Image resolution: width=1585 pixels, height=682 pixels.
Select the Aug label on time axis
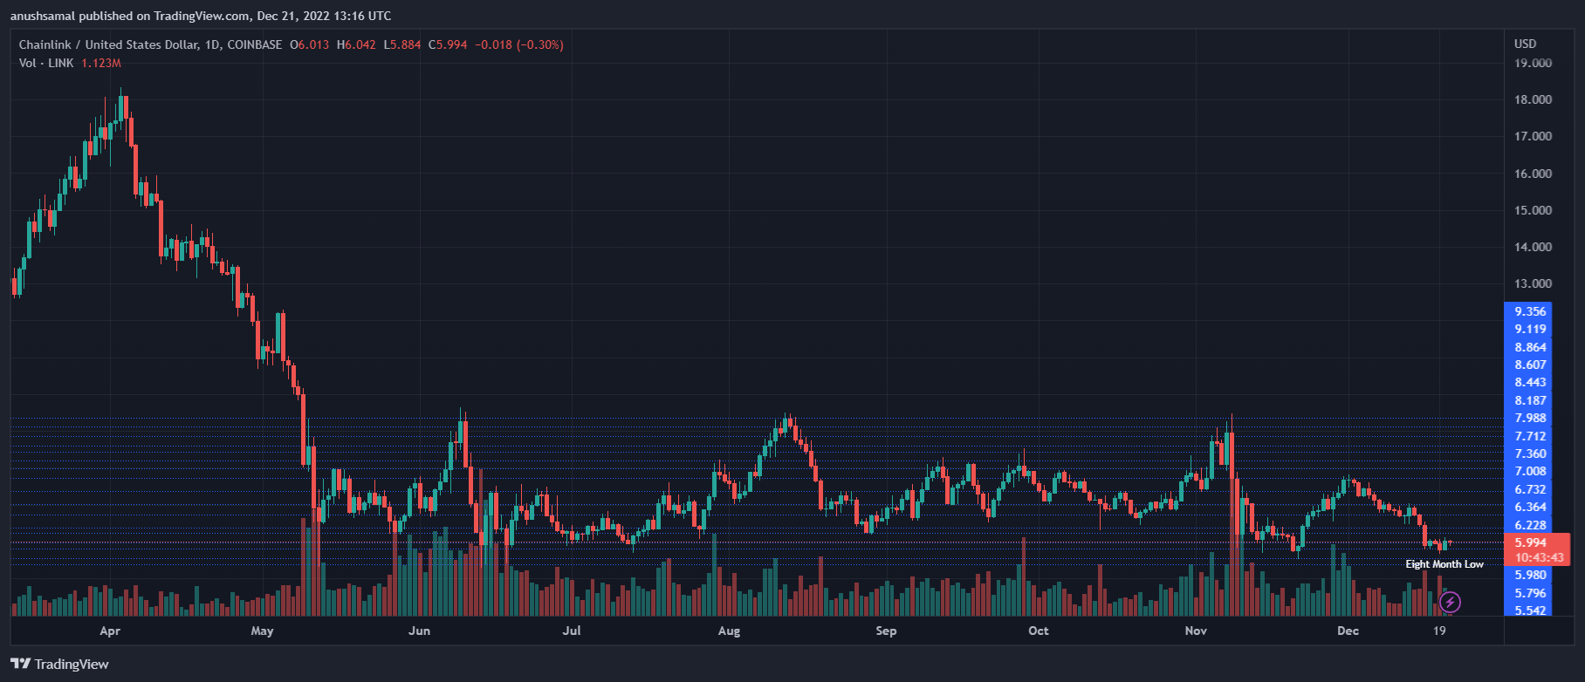729,631
